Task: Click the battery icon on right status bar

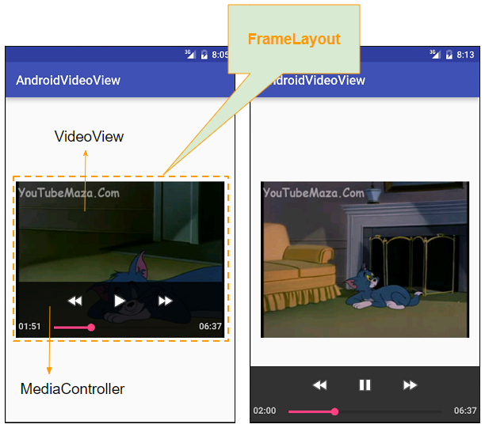Action: click(449, 55)
